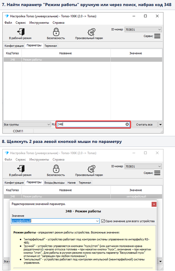175x271 pixels.
Task: Click 'Название' column header in lower window
Action: click(x=65, y=190)
